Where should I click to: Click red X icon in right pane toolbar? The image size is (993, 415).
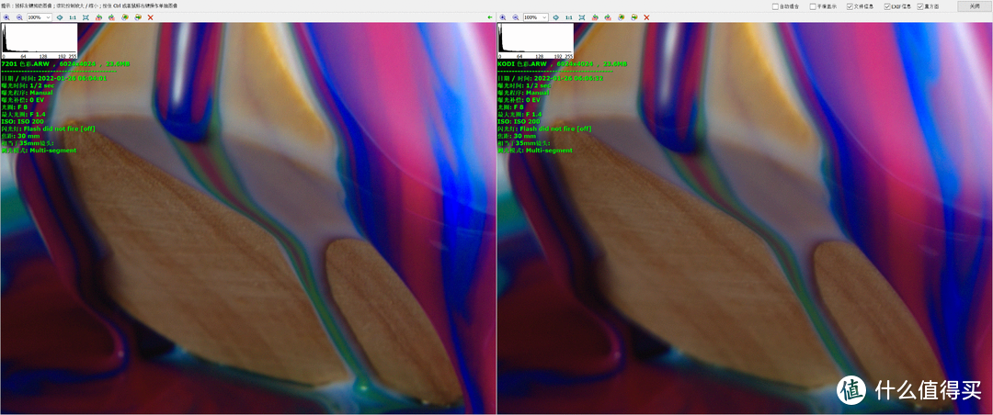(646, 17)
